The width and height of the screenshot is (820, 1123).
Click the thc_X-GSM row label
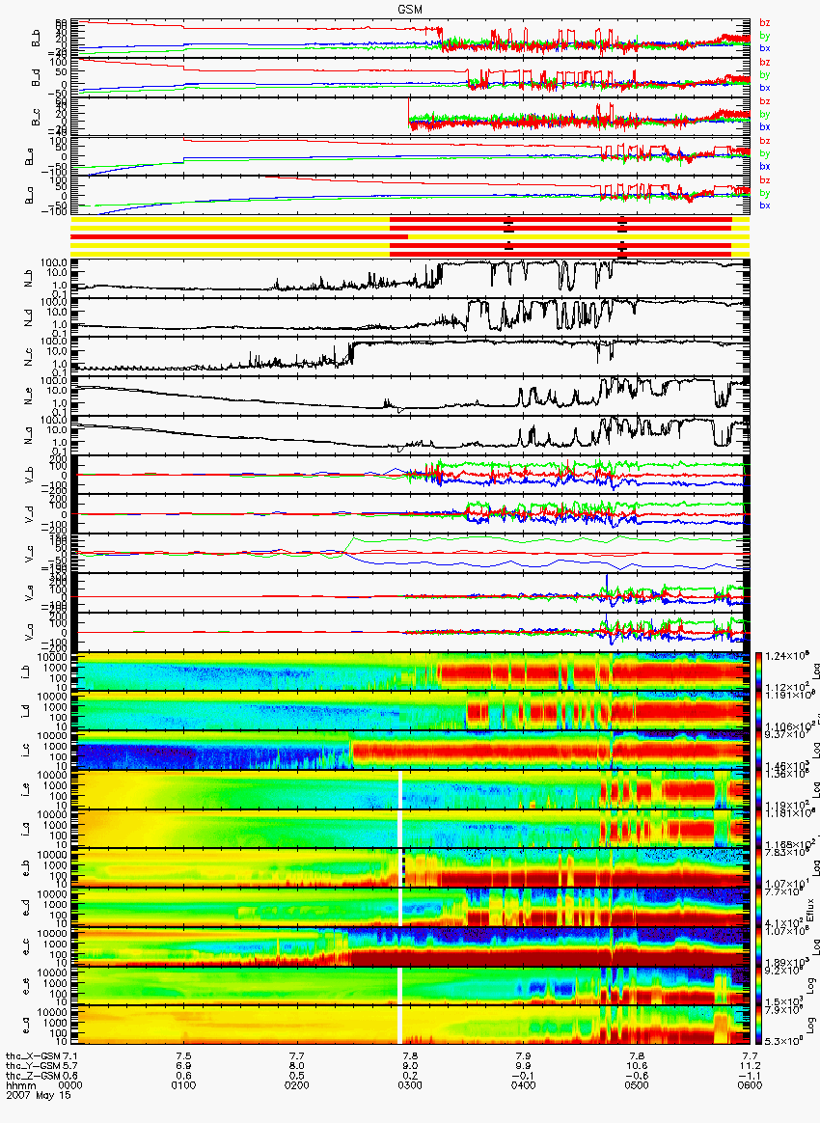[x=33, y=1055]
